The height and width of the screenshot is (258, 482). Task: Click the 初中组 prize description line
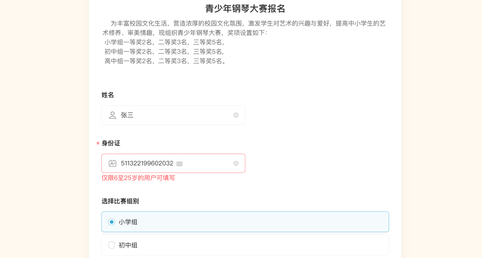(x=165, y=52)
